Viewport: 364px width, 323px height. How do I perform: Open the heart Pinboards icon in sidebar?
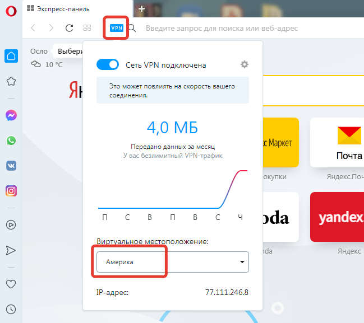coord(11,284)
